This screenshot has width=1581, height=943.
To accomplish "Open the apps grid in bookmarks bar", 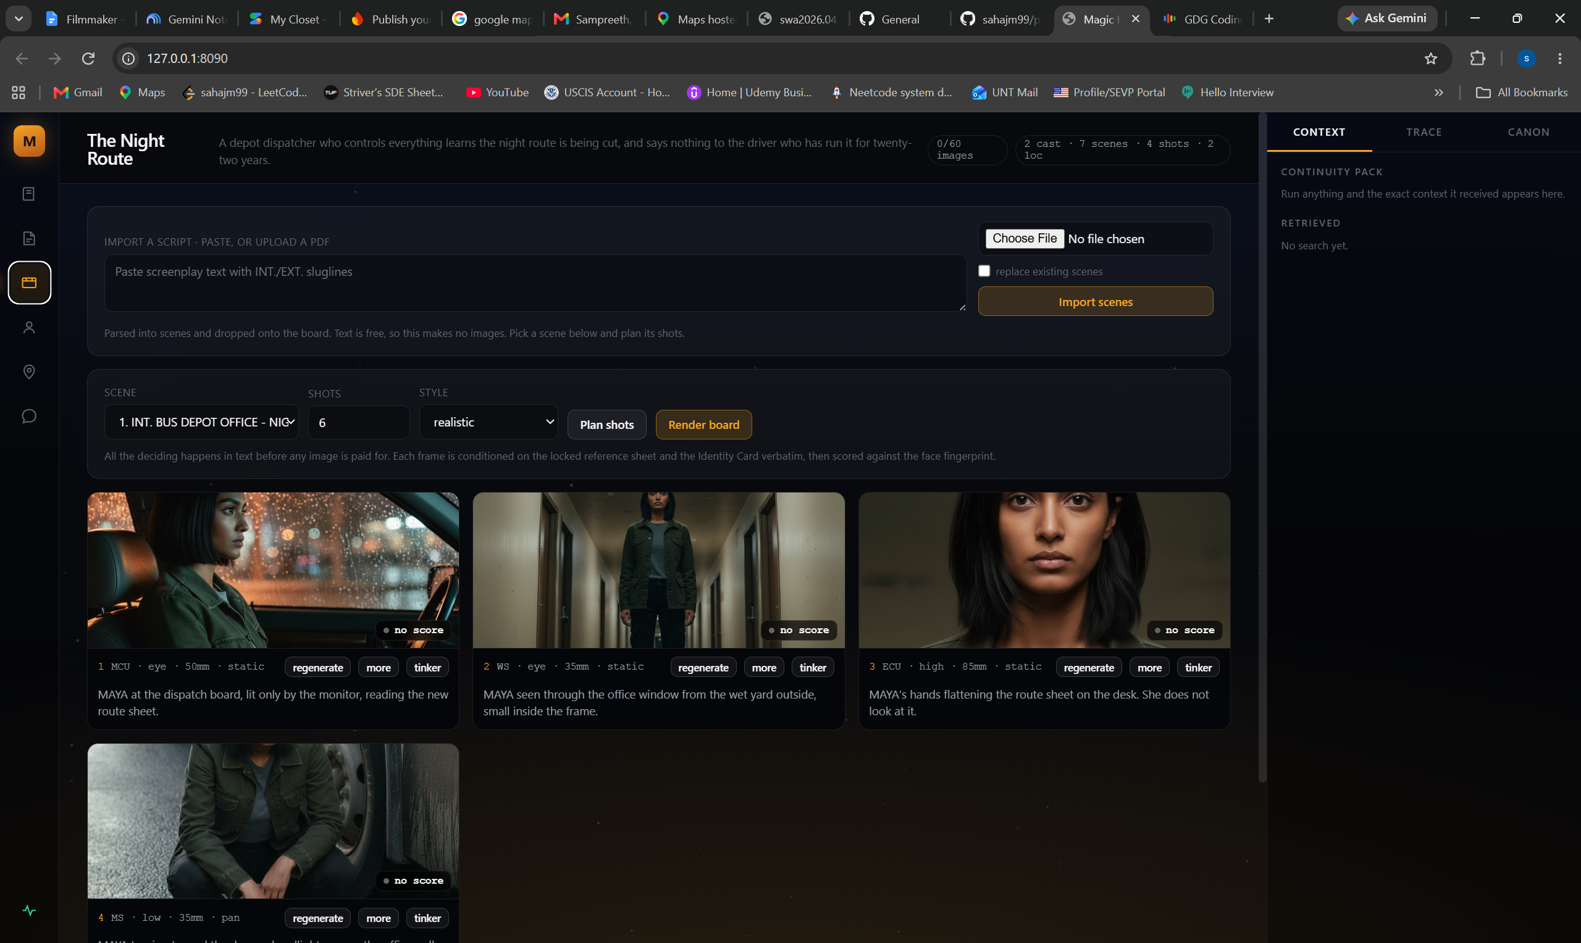I will (x=19, y=93).
